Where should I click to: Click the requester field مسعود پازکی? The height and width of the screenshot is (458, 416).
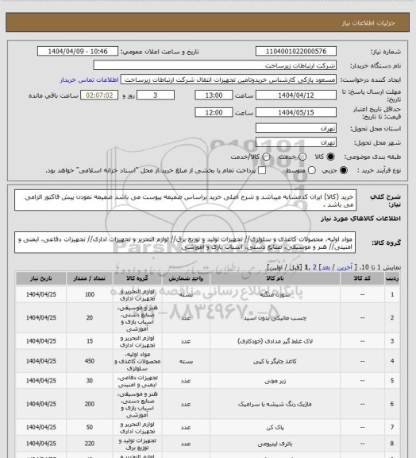[x=229, y=80]
